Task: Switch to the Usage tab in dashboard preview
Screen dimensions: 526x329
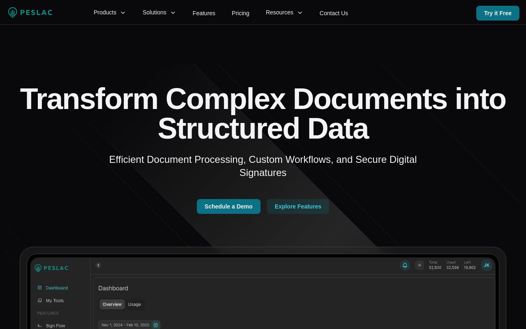Action: click(134, 304)
